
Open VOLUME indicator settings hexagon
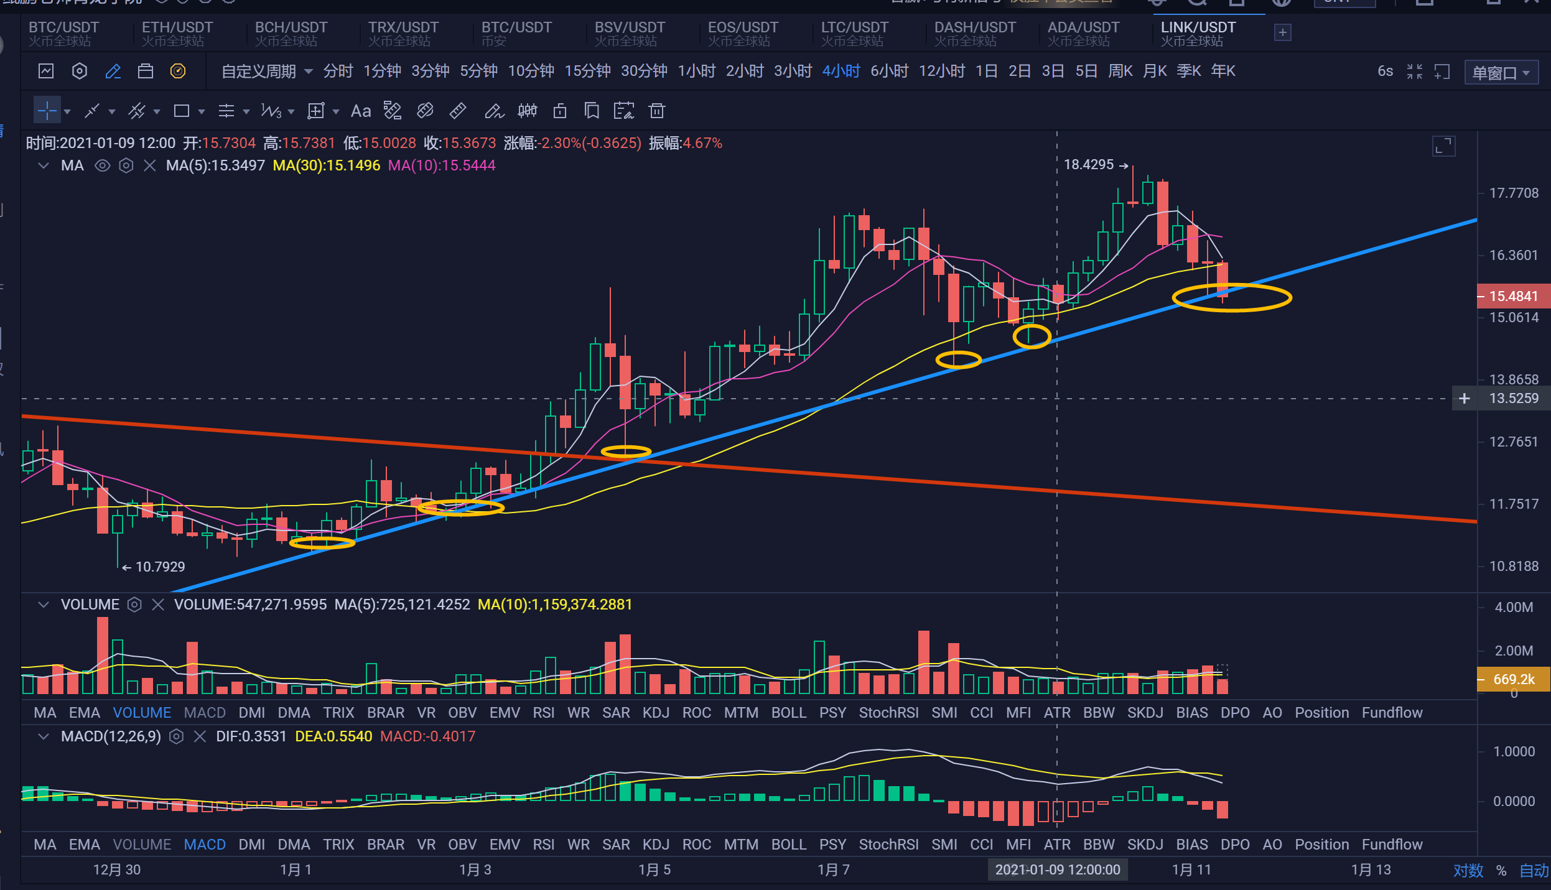[x=134, y=605]
